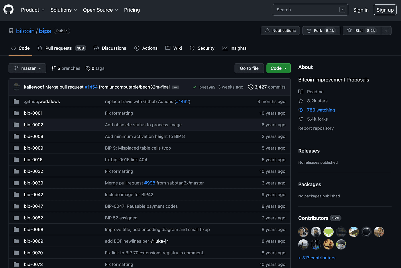Open the Product menu
This screenshot has width=401, height=268.
(33, 10)
